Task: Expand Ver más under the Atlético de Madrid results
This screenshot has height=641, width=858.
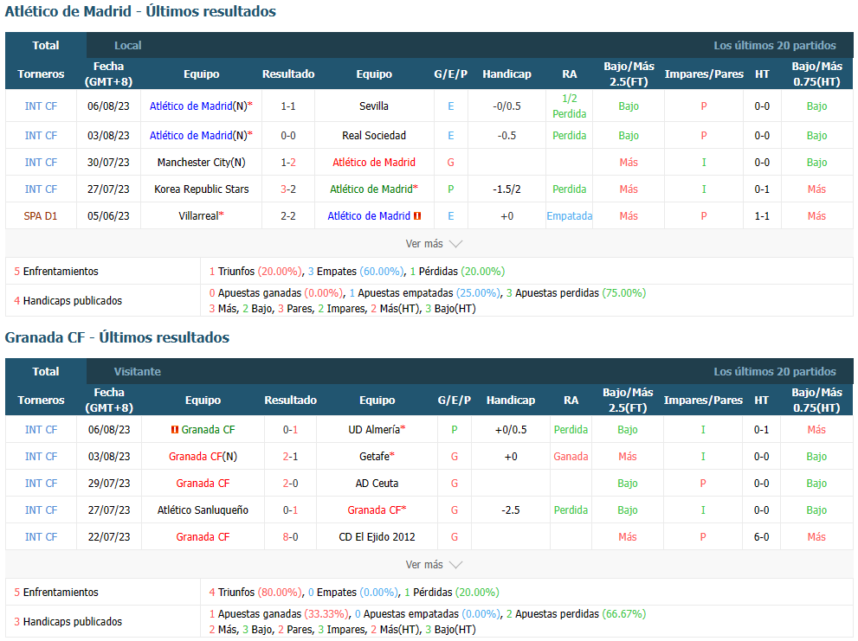Action: (x=434, y=244)
